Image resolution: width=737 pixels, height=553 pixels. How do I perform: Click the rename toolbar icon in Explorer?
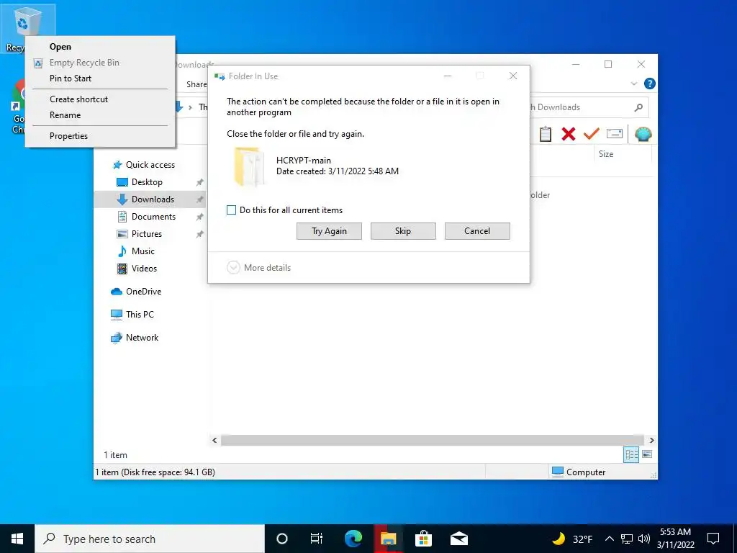[x=615, y=134]
